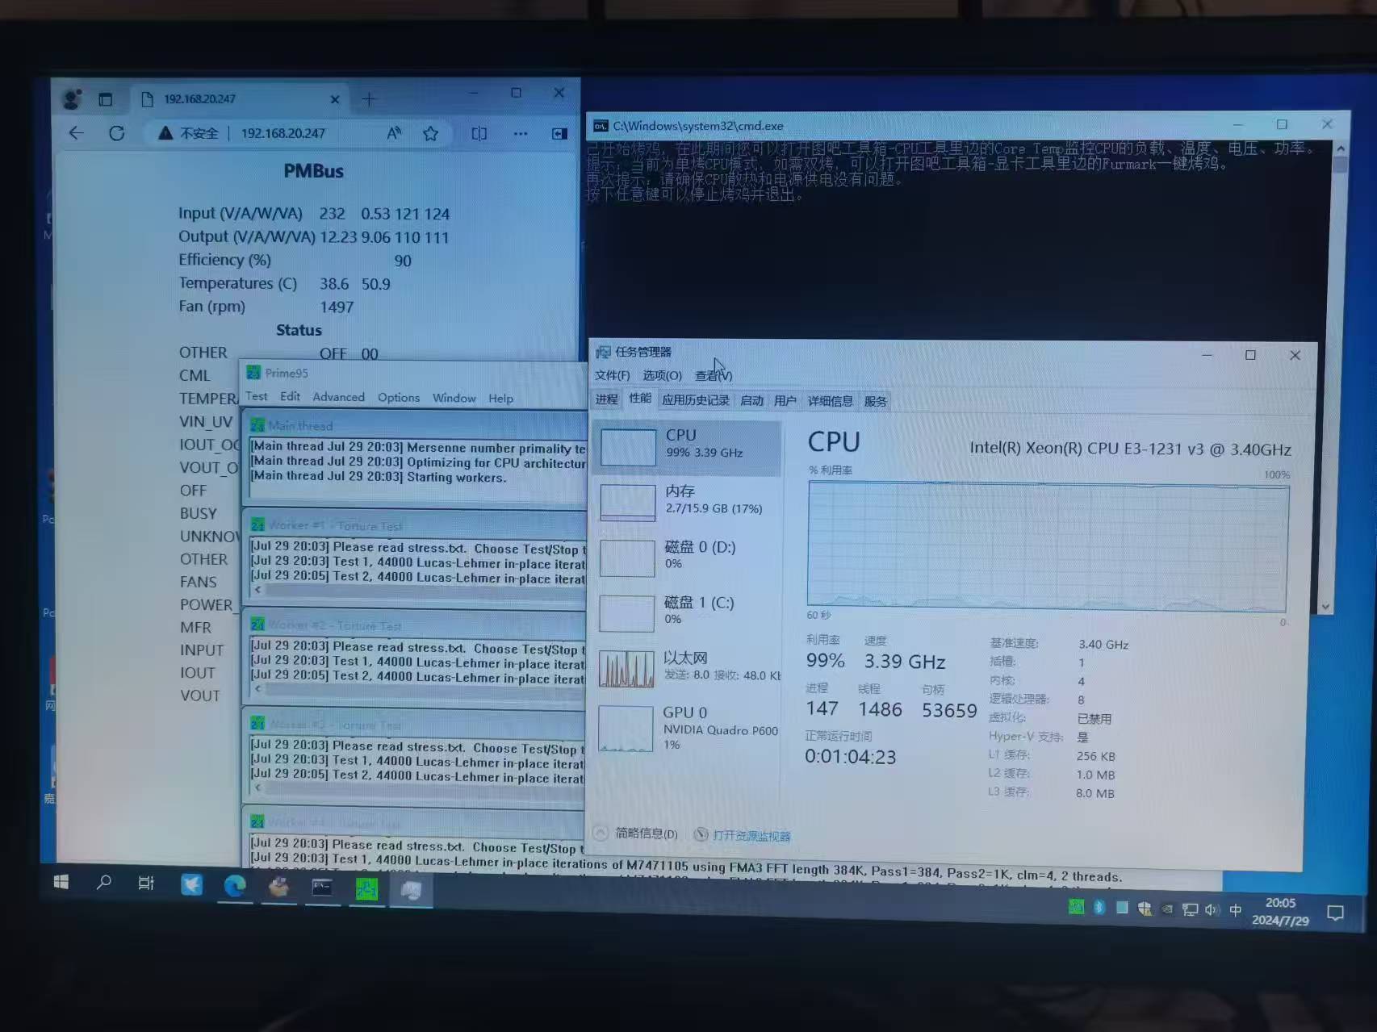Screen dimensions: 1377x1032
Task: Open the network tray icon
Action: click(x=1190, y=909)
